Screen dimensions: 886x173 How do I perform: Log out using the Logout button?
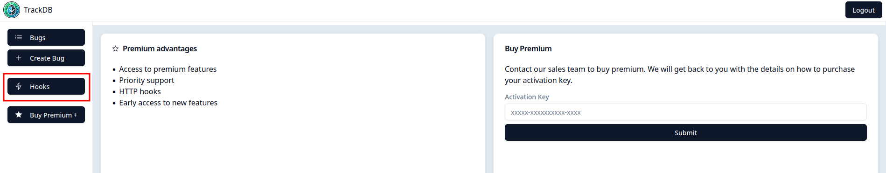click(x=864, y=10)
